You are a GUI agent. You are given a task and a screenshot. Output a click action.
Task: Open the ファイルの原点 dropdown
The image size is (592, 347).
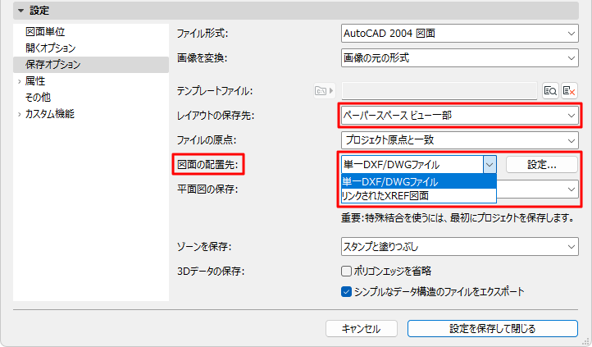click(x=459, y=140)
